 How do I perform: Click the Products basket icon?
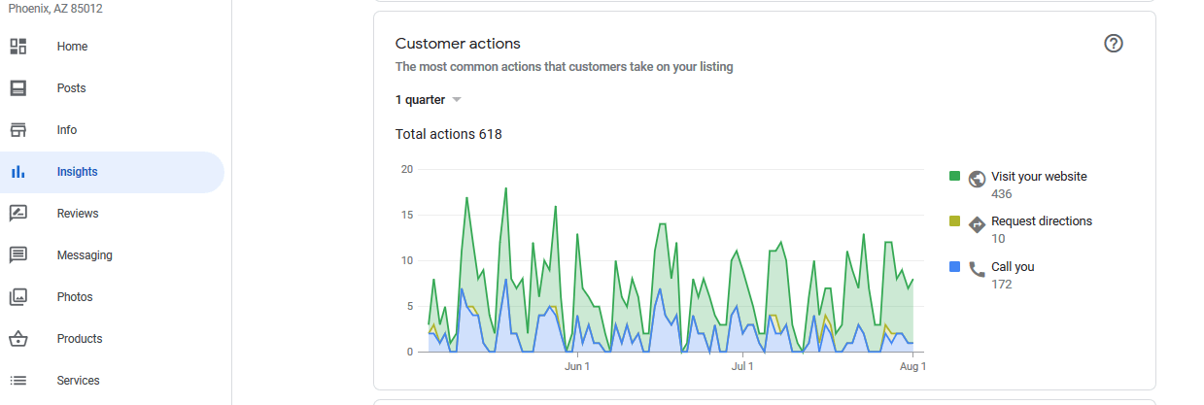[17, 339]
